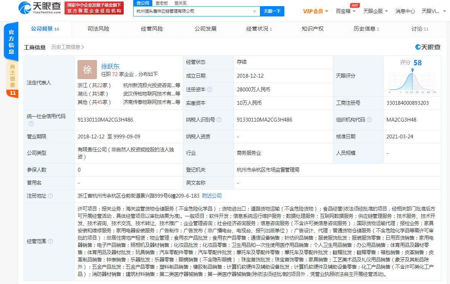Image resolution: width=450 pixels, height=284 pixels.
Task: Open the 自主信息 side tab
Action: pyautogui.click(x=12, y=75)
